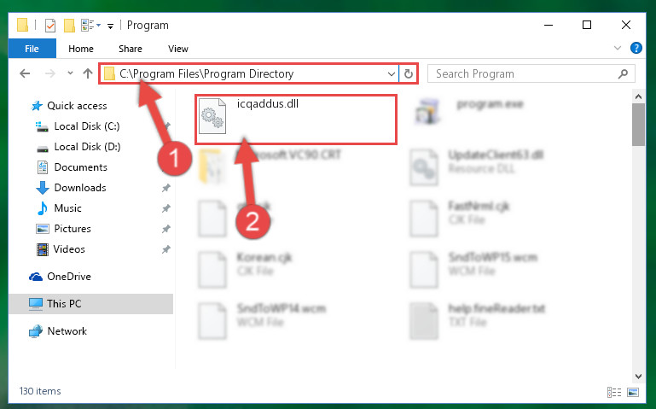Image resolution: width=656 pixels, height=409 pixels.
Task: Go up one folder level
Action: (88, 73)
